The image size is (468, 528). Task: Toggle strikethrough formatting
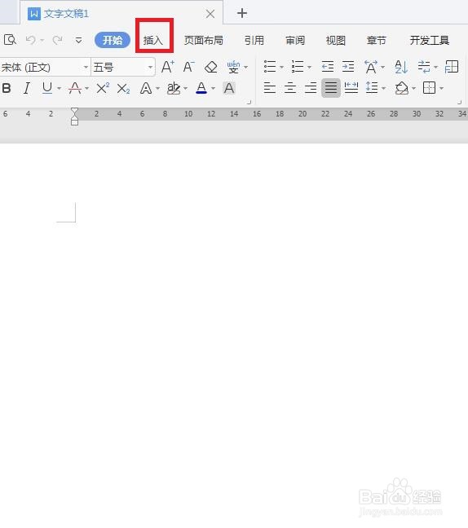point(75,88)
